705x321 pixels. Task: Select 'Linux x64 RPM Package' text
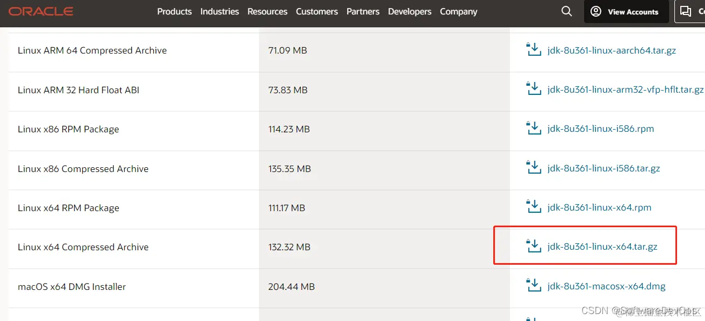68,208
